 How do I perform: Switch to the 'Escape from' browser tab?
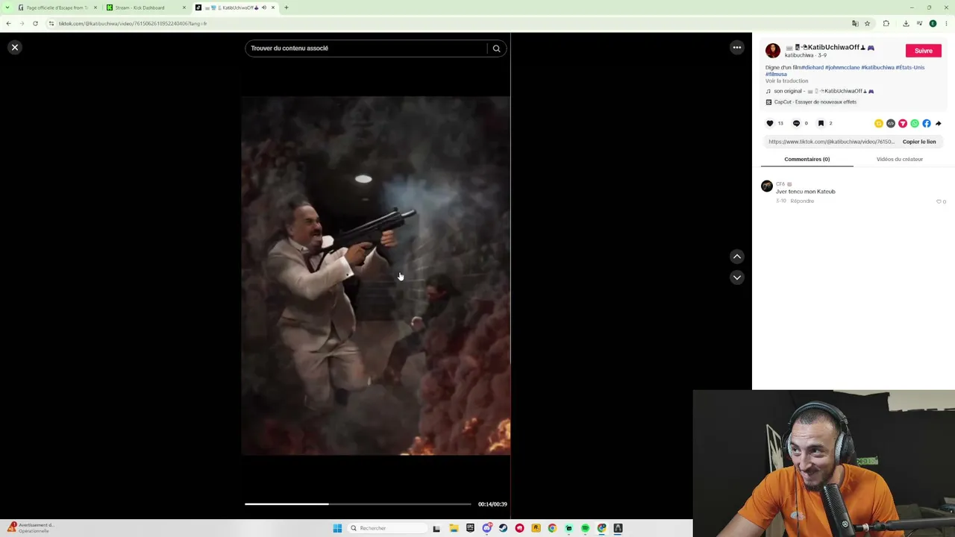(57, 7)
